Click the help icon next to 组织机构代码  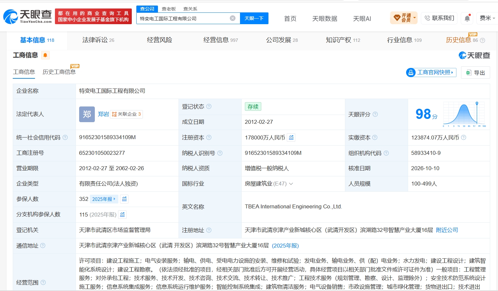[x=386, y=153]
